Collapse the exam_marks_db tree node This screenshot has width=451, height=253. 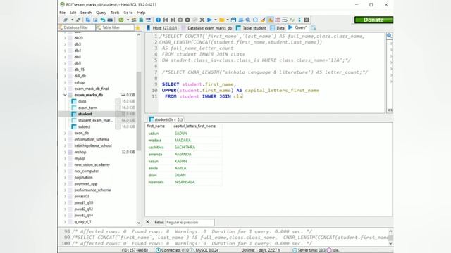(66, 95)
